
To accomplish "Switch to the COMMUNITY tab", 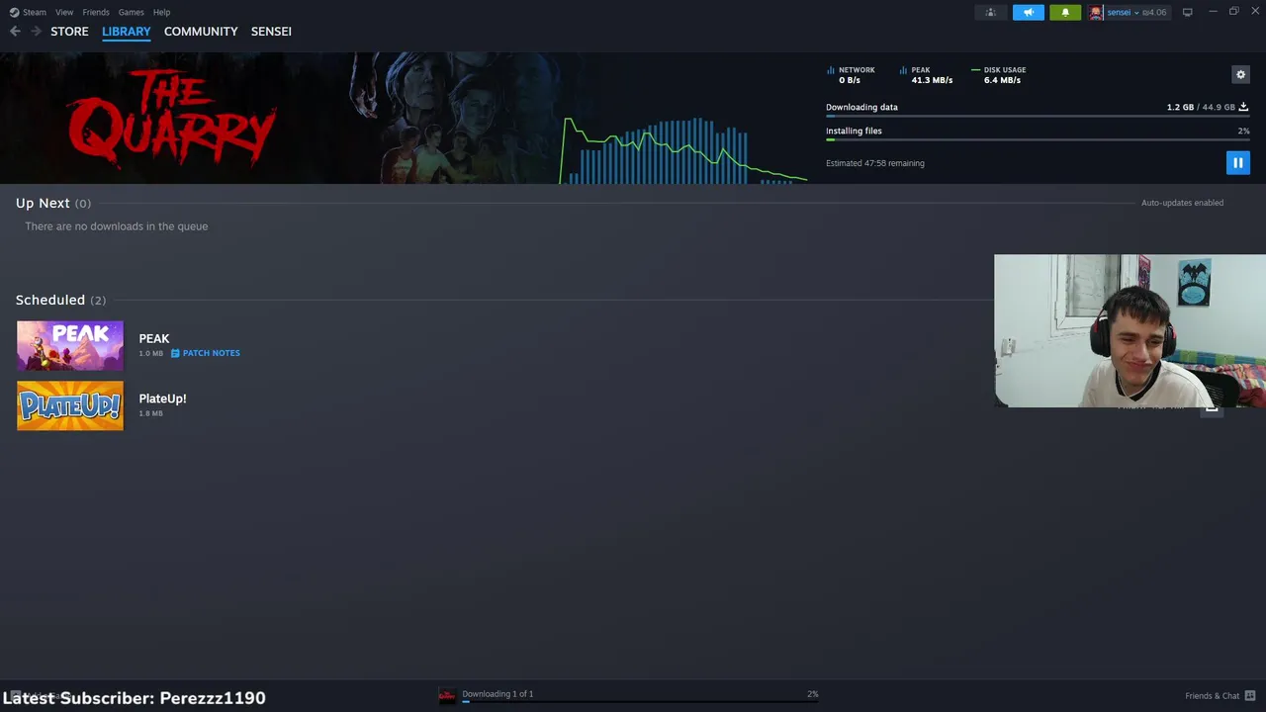I will tap(201, 32).
